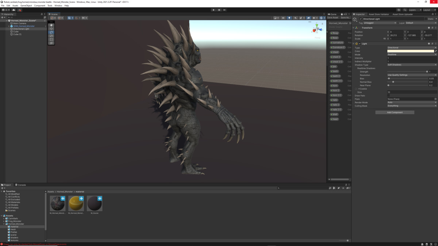Open the light Mode dropdown (Realtime)
438x246 pixels.
412,55
